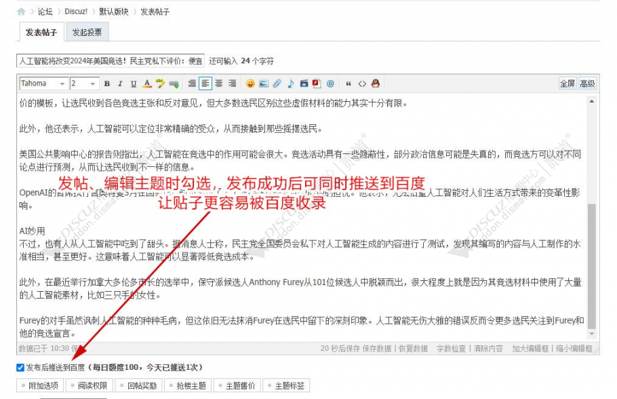This screenshot has width=617, height=399.
Task: Toggle bold formatting in the editor
Action: point(106,83)
